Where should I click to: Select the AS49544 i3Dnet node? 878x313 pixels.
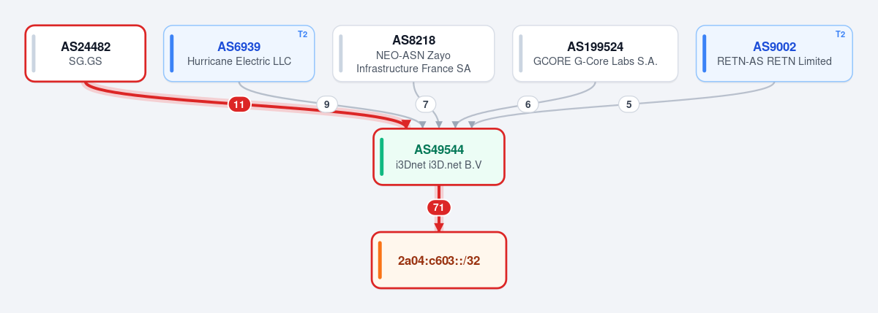coord(439,157)
